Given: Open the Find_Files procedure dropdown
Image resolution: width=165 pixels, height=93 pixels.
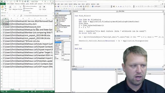Looking at the screenshot, I should (x=163, y=11).
